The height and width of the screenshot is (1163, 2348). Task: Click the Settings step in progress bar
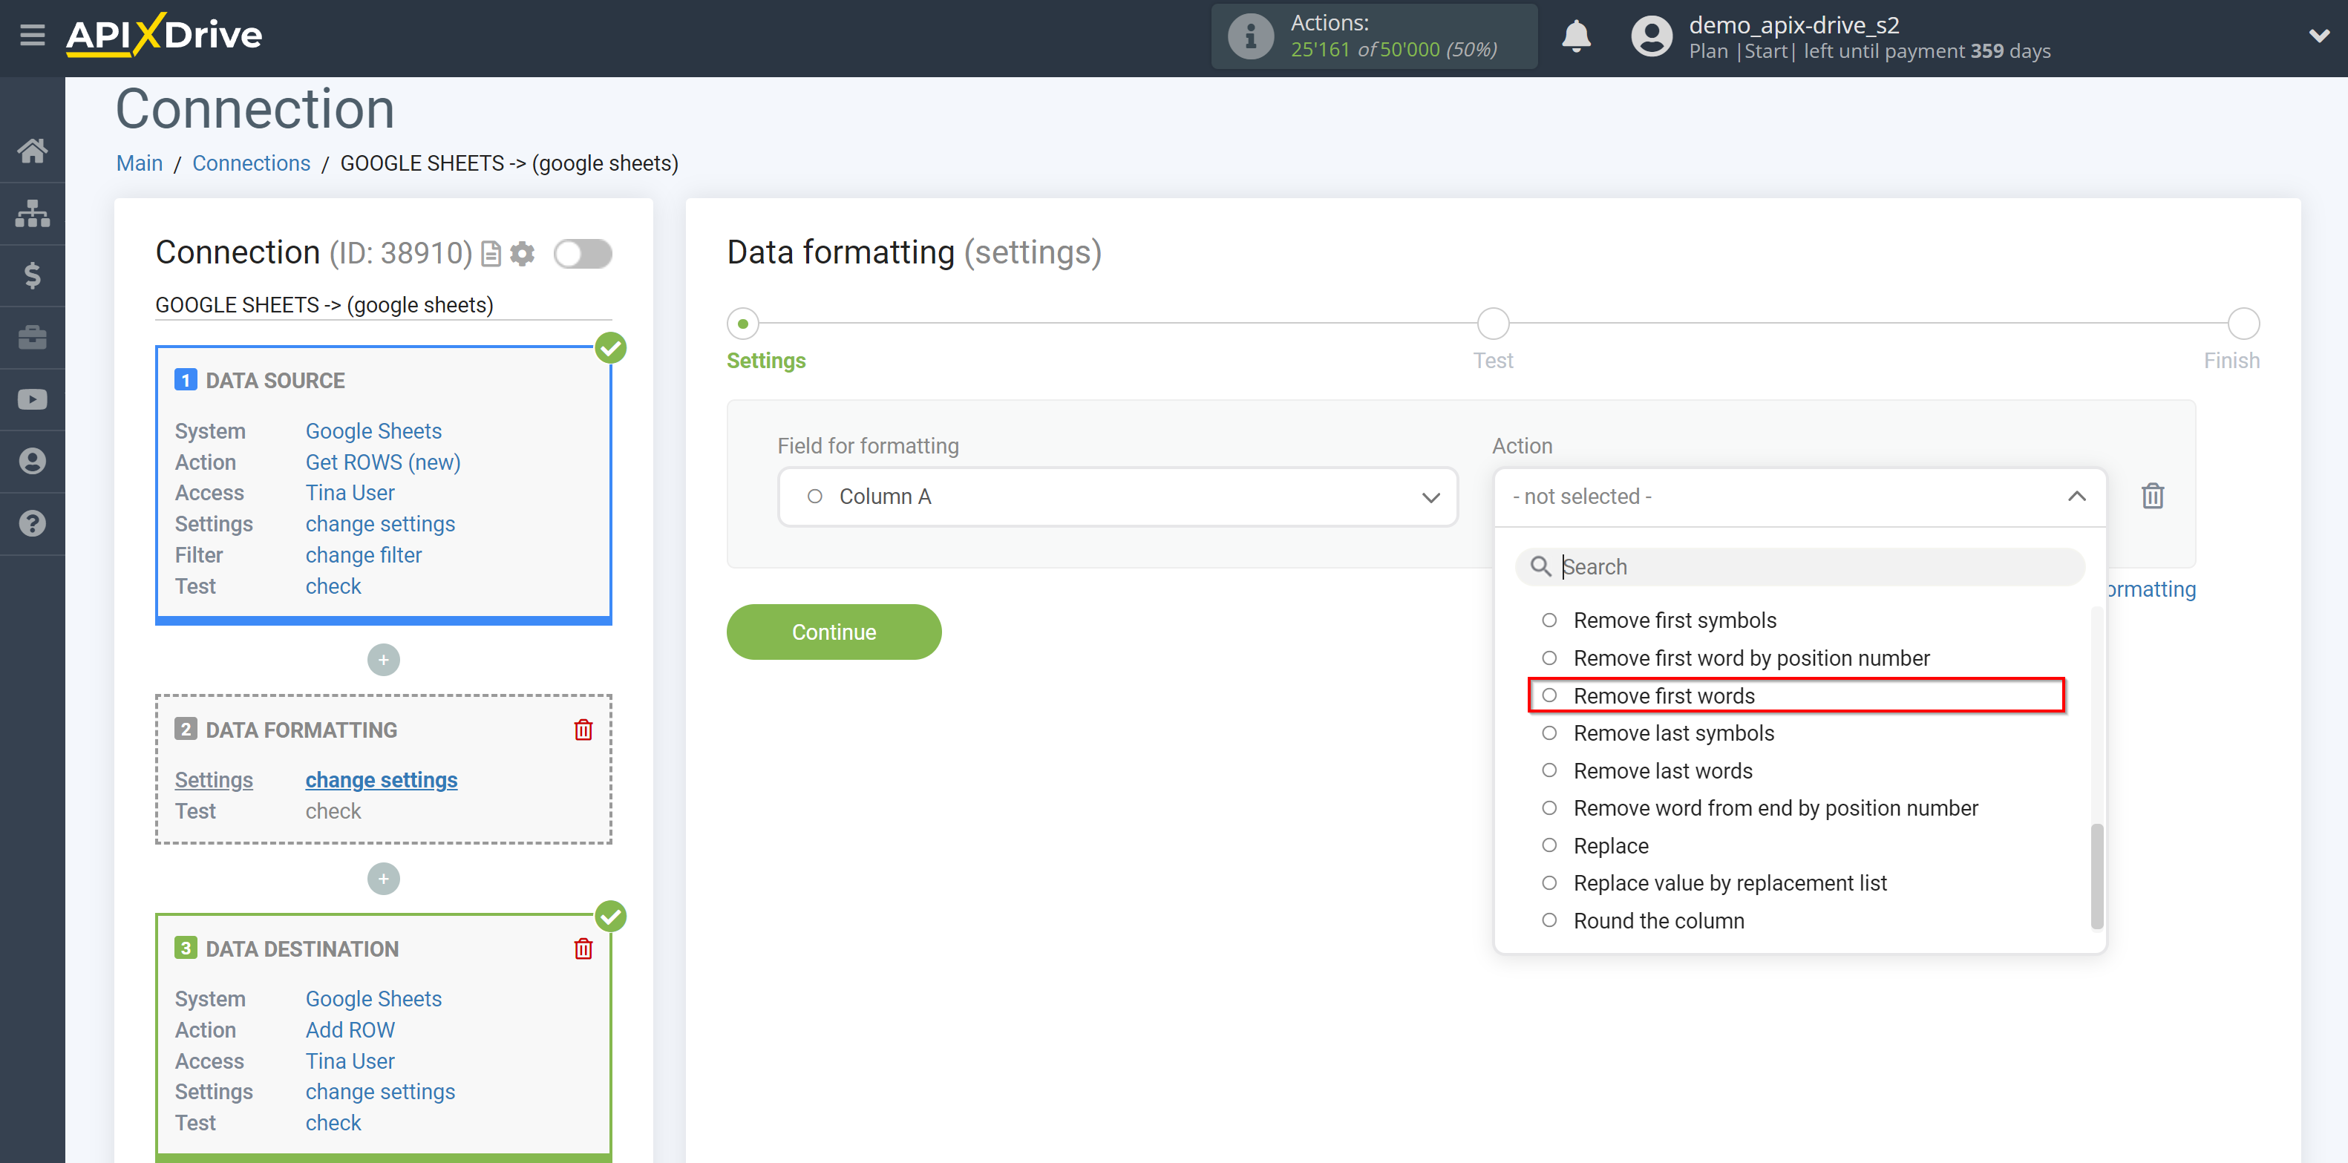coord(745,319)
